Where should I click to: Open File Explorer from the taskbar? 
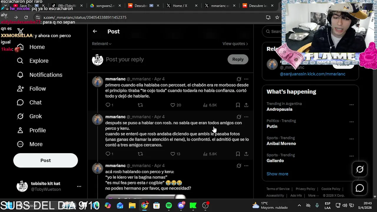coord(132,205)
